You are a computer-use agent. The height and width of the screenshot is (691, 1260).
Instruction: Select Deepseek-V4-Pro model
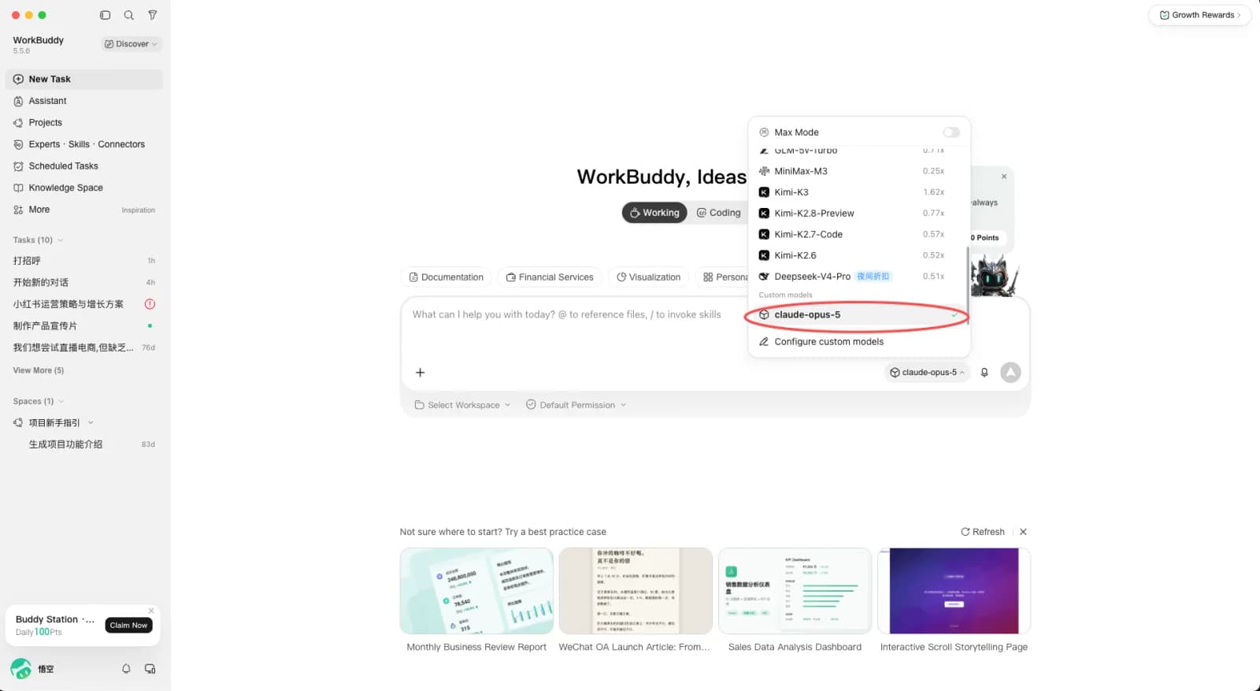[x=858, y=277]
